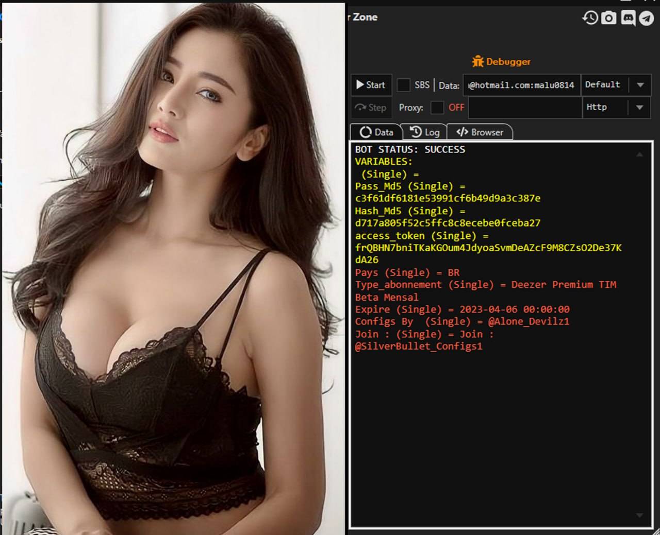
Task: Click the greyed-out Step button
Action: coord(371,108)
